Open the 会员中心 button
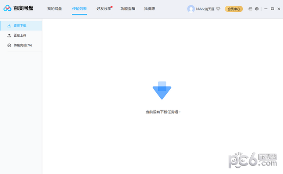The width and height of the screenshot is (283, 174). point(234,9)
